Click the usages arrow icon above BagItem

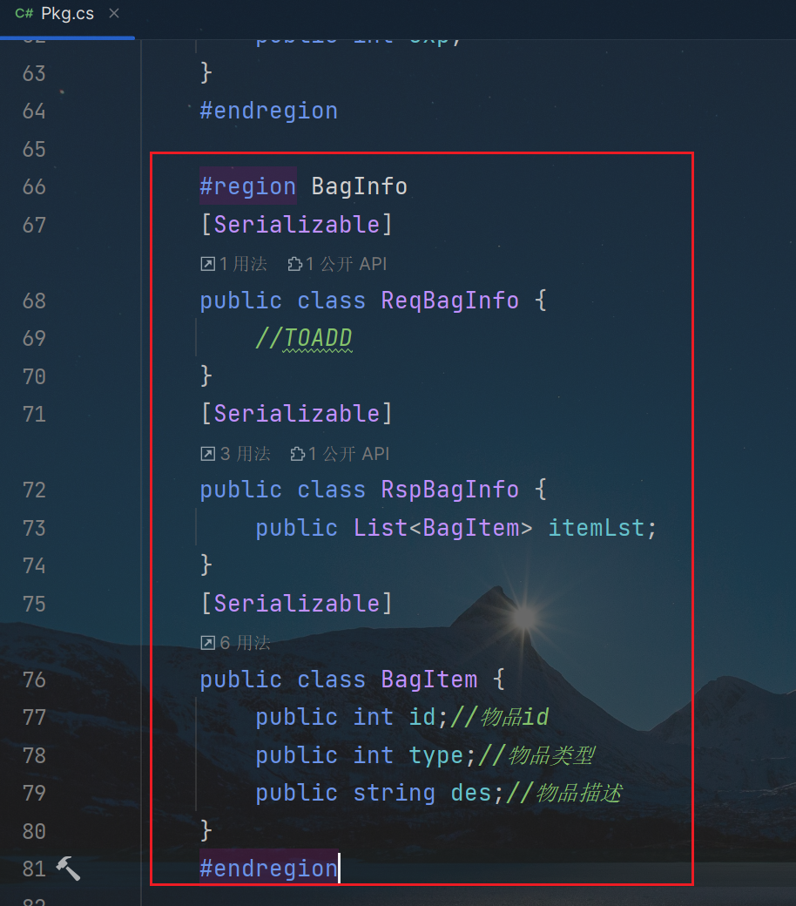208,643
